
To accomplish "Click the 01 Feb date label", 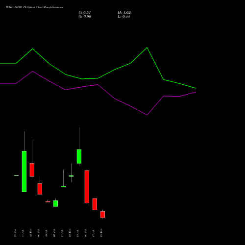I will 23,233.
